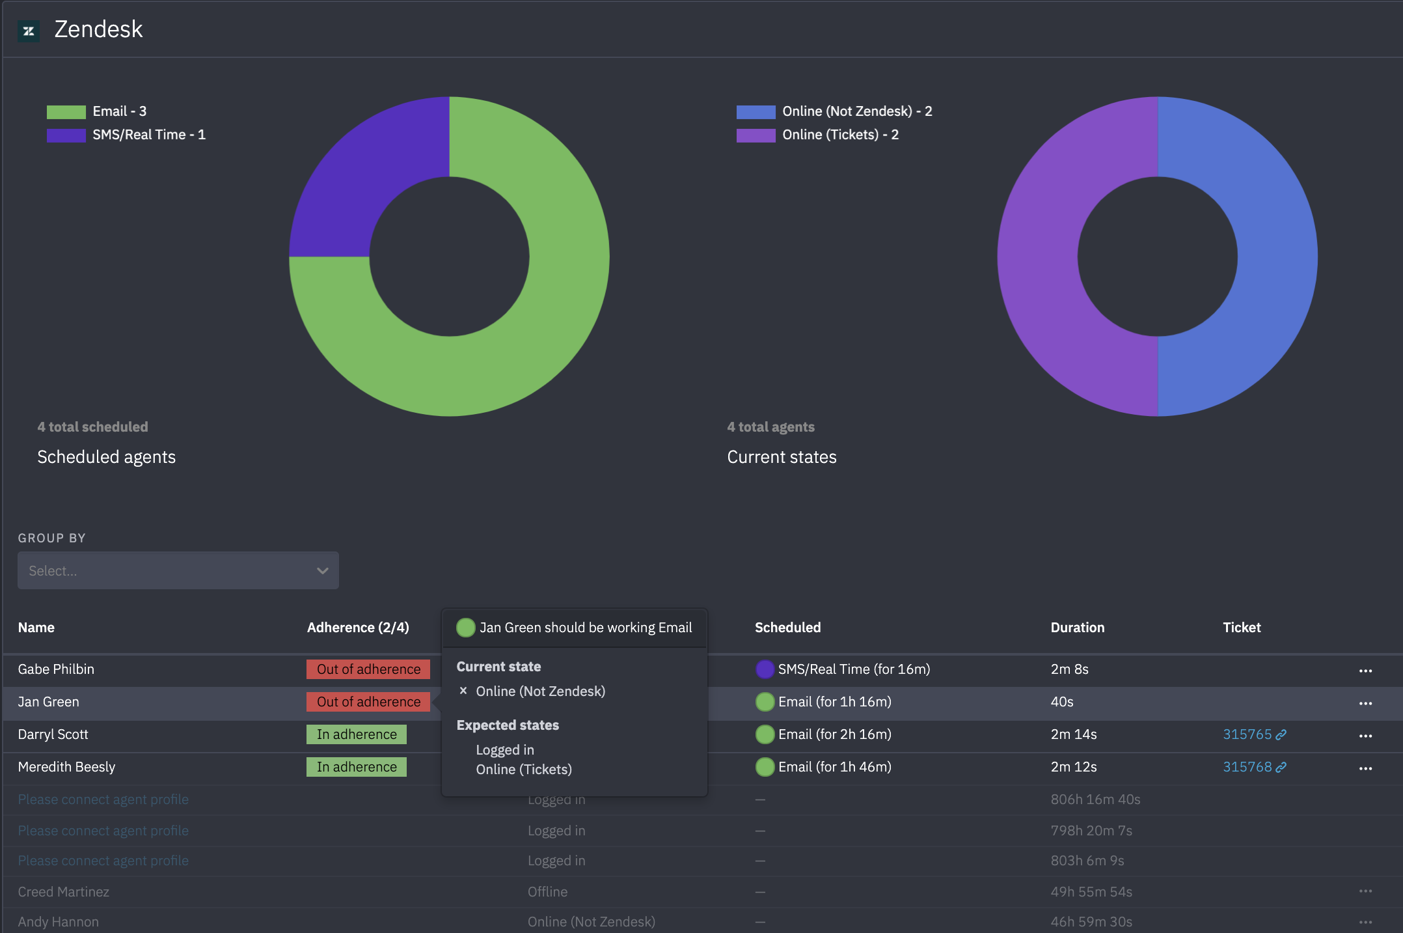
Task: Click Online (Tickets) in Expected states
Action: tap(524, 770)
